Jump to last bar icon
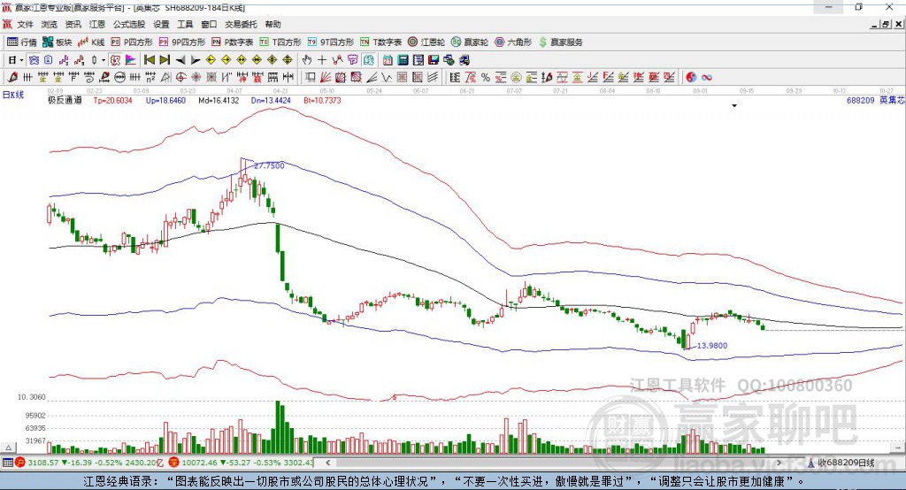Image resolution: width=906 pixels, height=490 pixels. click(165, 60)
